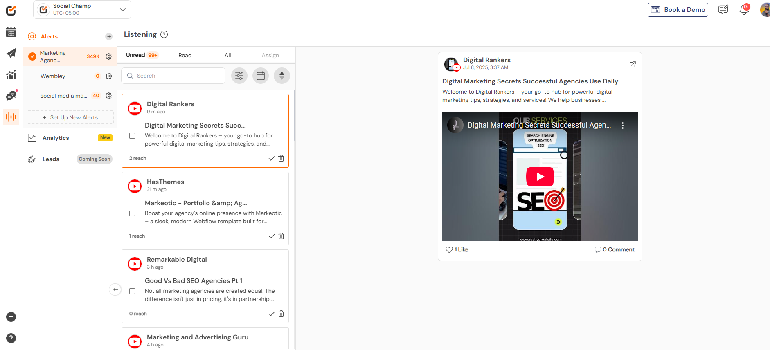Open the Leads section
Screen dimensions: 770x350
(x=51, y=159)
